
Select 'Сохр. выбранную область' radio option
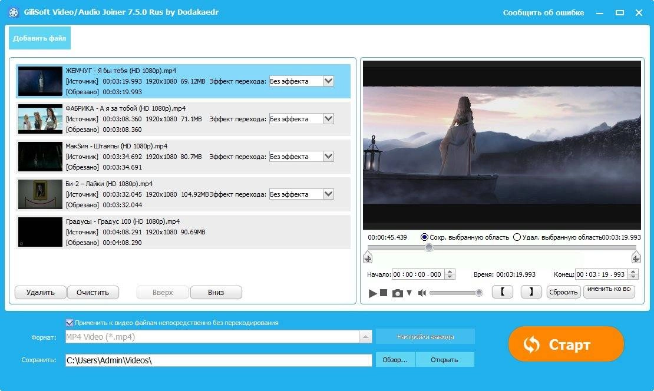[424, 237]
